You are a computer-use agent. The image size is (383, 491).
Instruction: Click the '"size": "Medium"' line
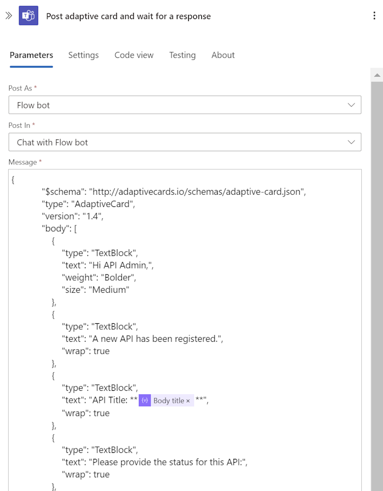[95, 290]
